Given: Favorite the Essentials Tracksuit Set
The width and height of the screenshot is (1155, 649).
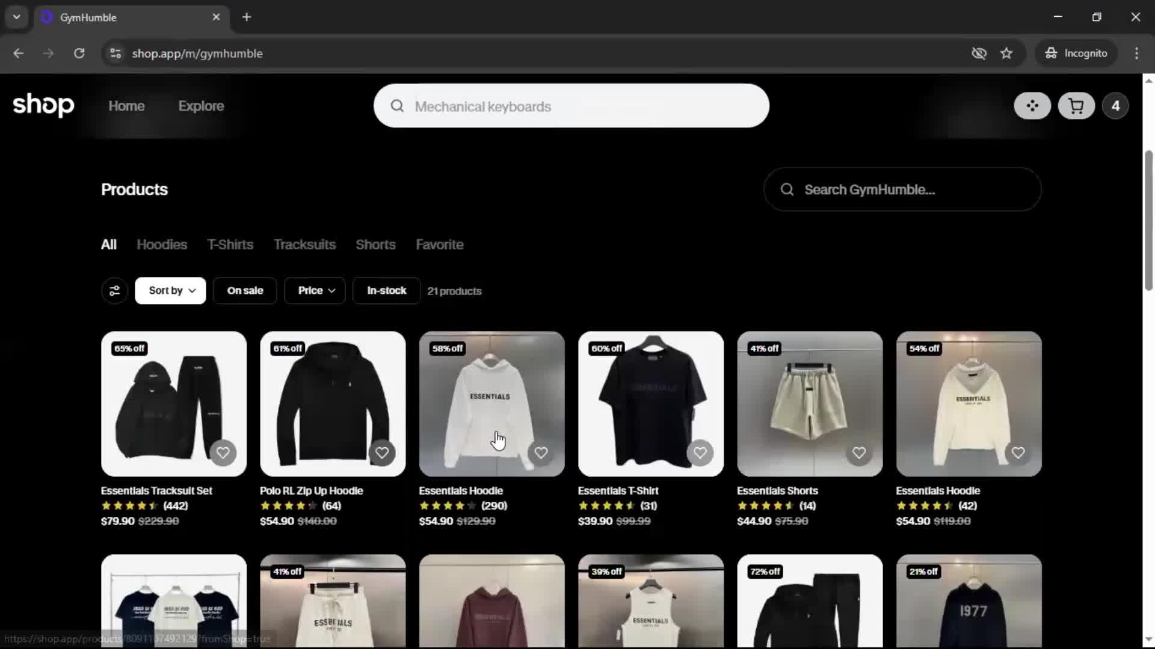Looking at the screenshot, I should point(223,453).
